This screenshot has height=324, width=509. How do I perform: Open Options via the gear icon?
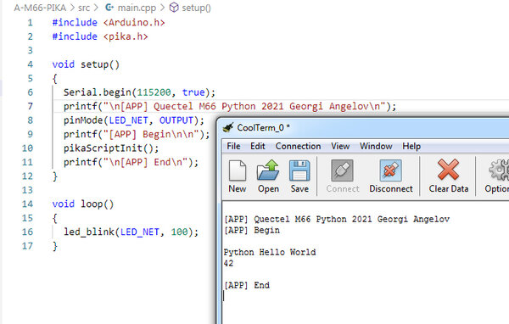(499, 170)
